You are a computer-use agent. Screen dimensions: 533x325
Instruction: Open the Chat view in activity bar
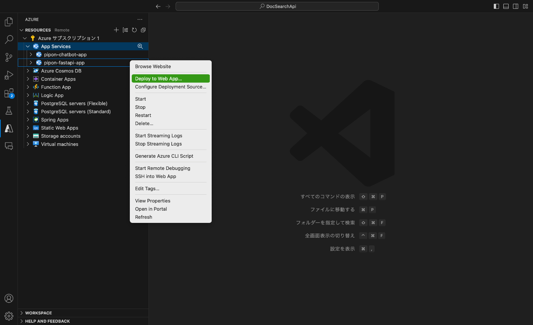9,146
